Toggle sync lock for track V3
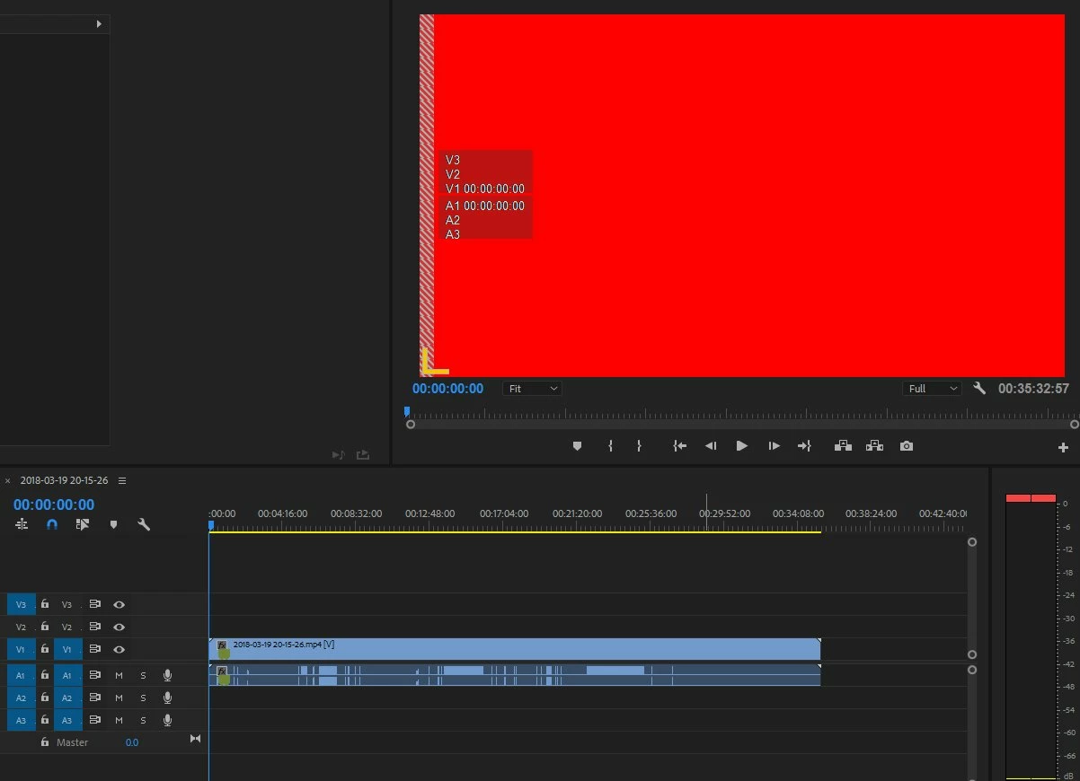 (94, 605)
